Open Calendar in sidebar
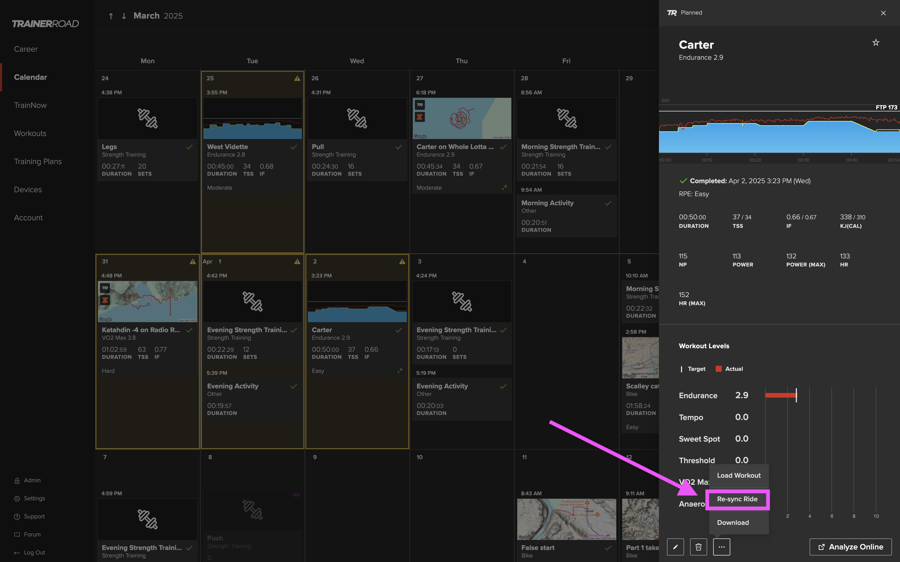The height and width of the screenshot is (562, 900). [x=30, y=77]
